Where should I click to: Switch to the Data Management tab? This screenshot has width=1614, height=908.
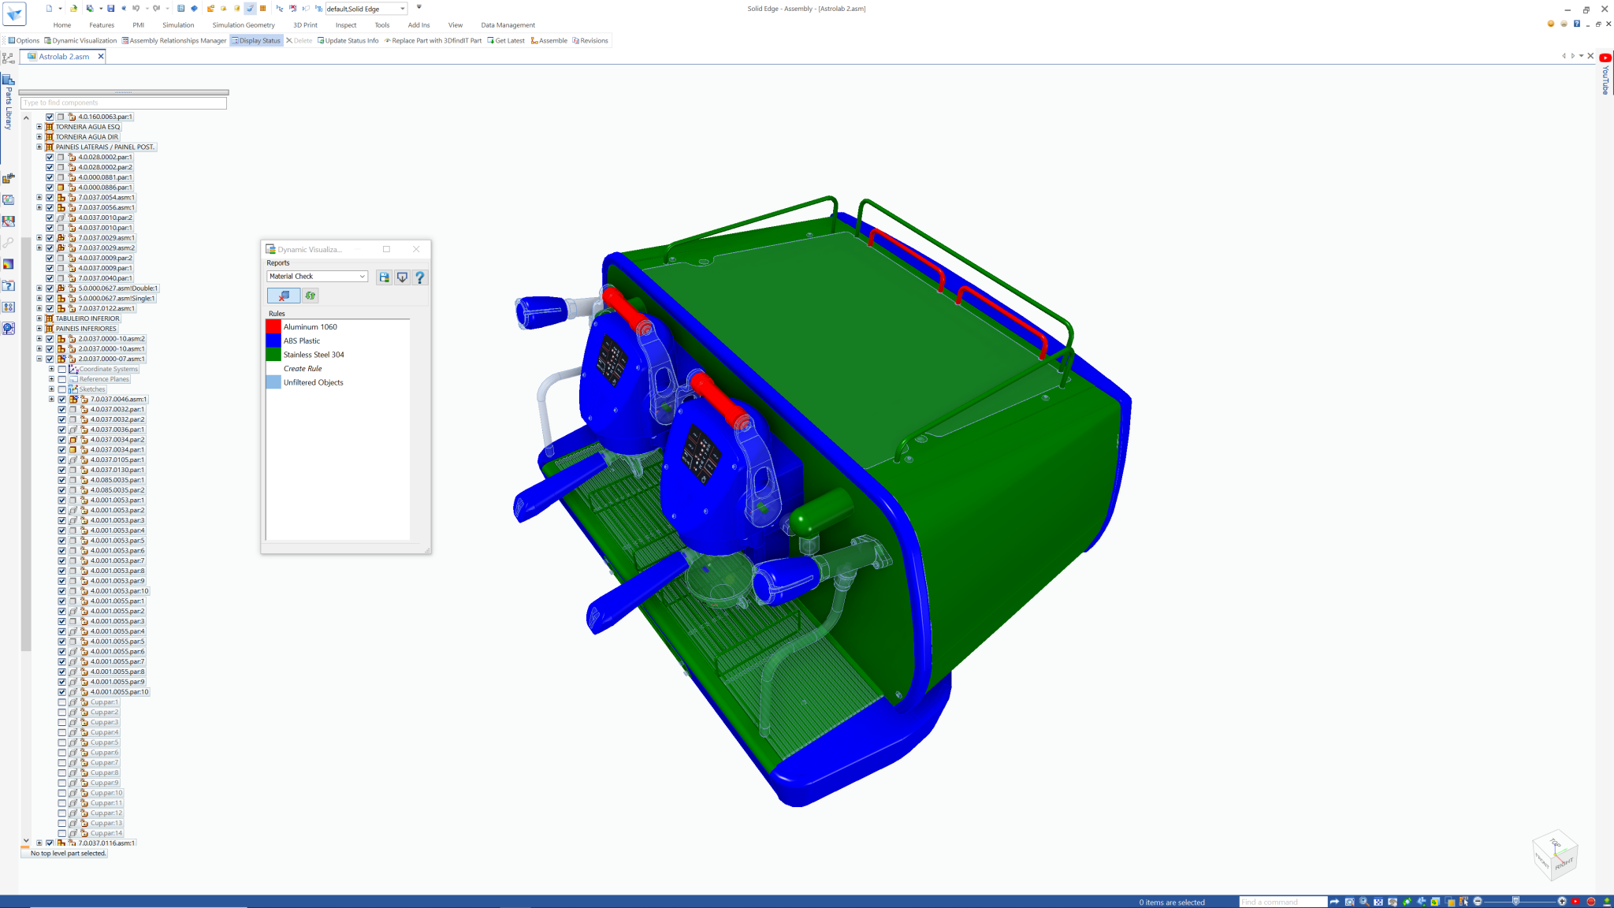click(508, 25)
